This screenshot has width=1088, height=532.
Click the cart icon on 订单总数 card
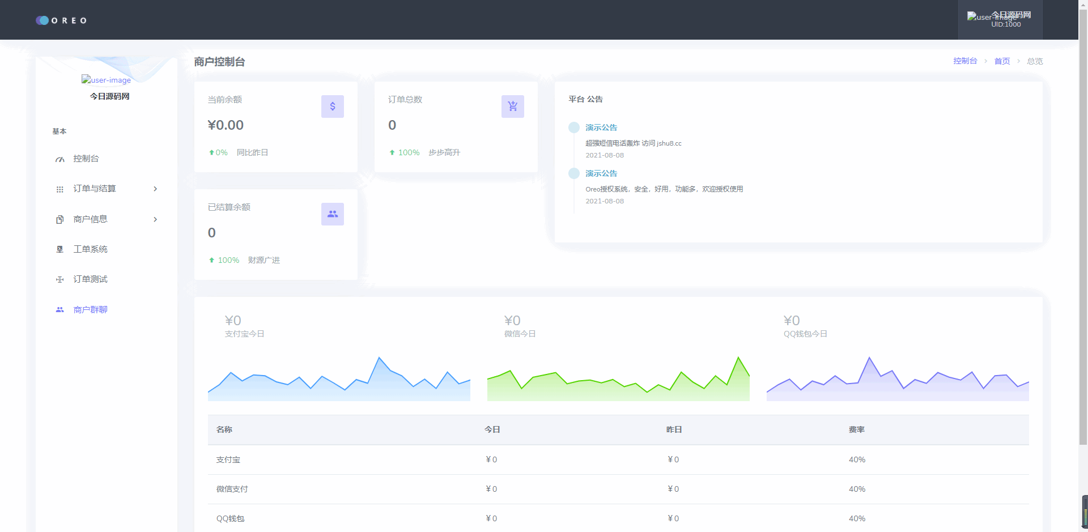point(513,107)
